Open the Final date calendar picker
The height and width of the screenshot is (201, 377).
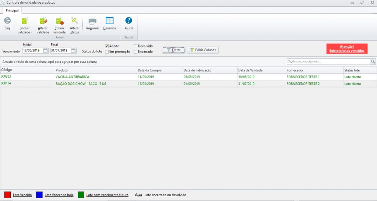pyautogui.click(x=74, y=50)
